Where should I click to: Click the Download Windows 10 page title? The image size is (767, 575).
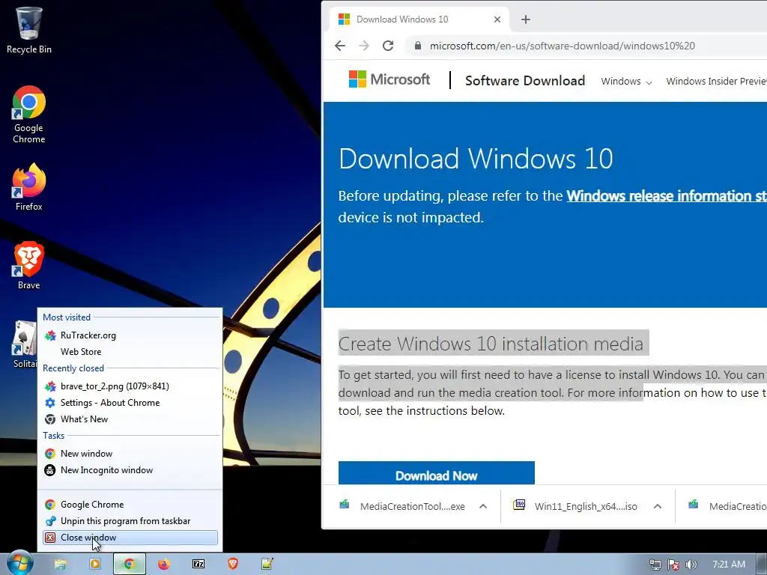pos(476,159)
